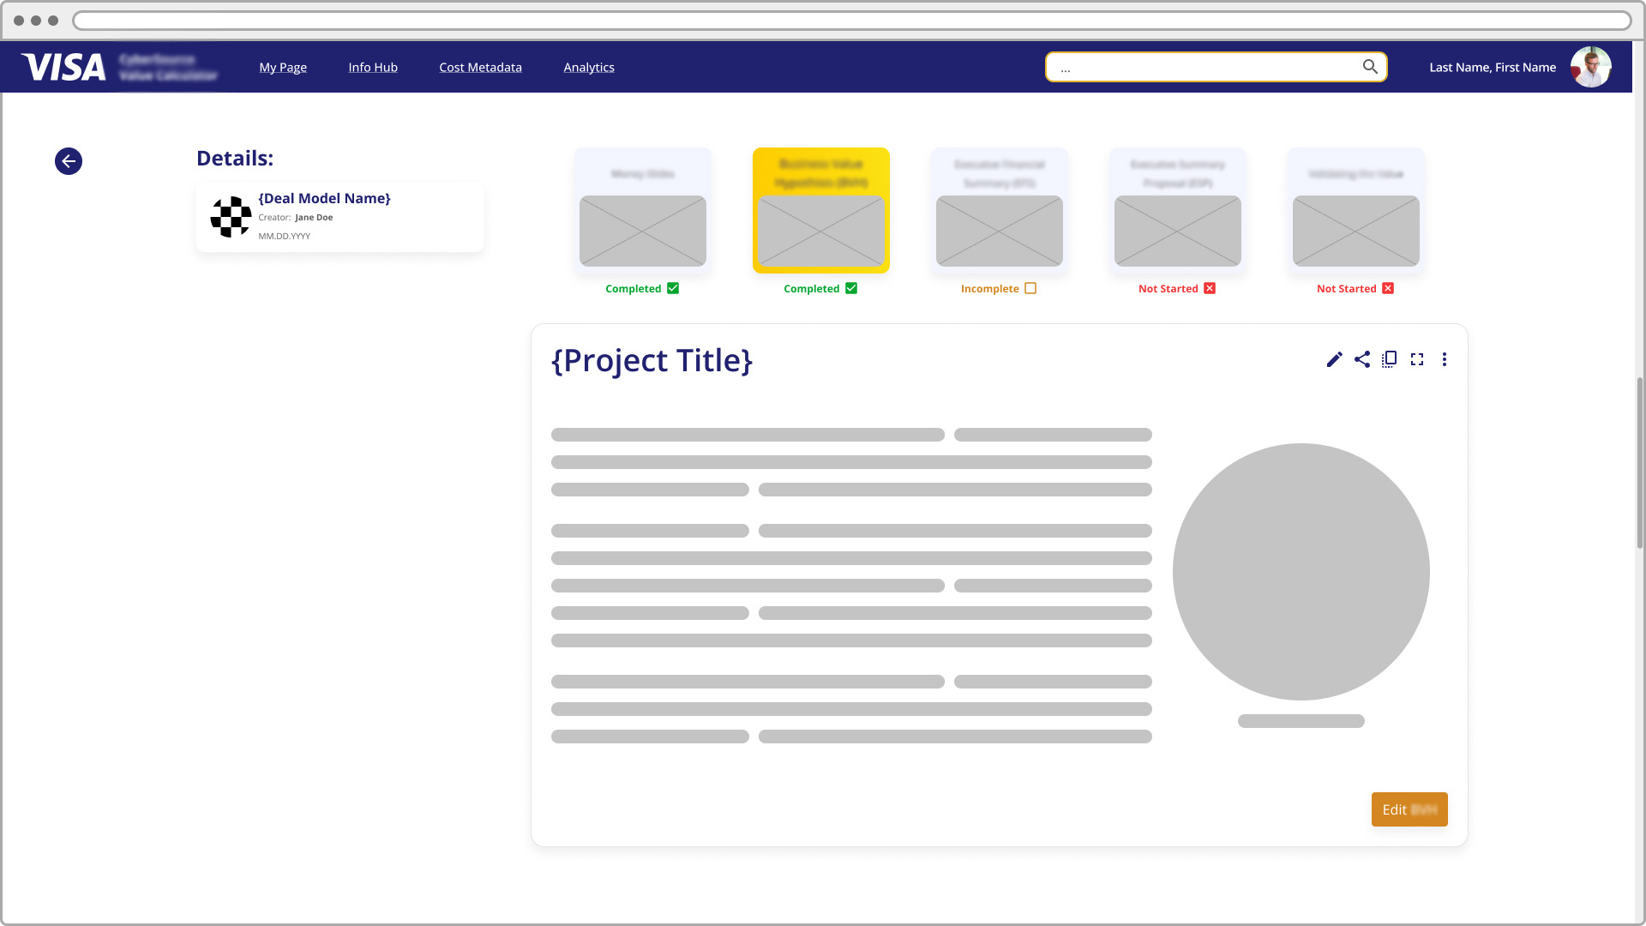Select the first step thumbnail card
The width and height of the screenshot is (1646, 926).
point(643,211)
